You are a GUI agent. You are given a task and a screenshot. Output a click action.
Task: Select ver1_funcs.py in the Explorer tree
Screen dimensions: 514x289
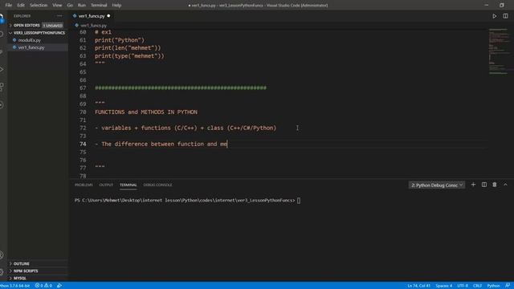tap(31, 47)
